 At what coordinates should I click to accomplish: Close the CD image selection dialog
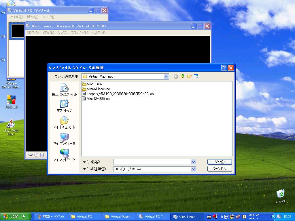pos(231,68)
